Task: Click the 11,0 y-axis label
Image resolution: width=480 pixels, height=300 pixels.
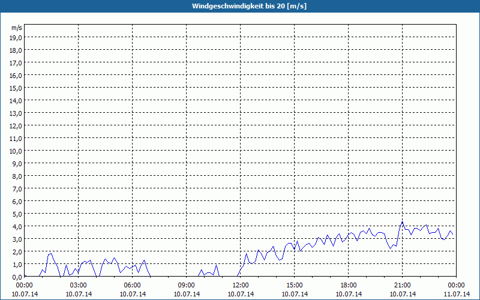Action: point(16,139)
